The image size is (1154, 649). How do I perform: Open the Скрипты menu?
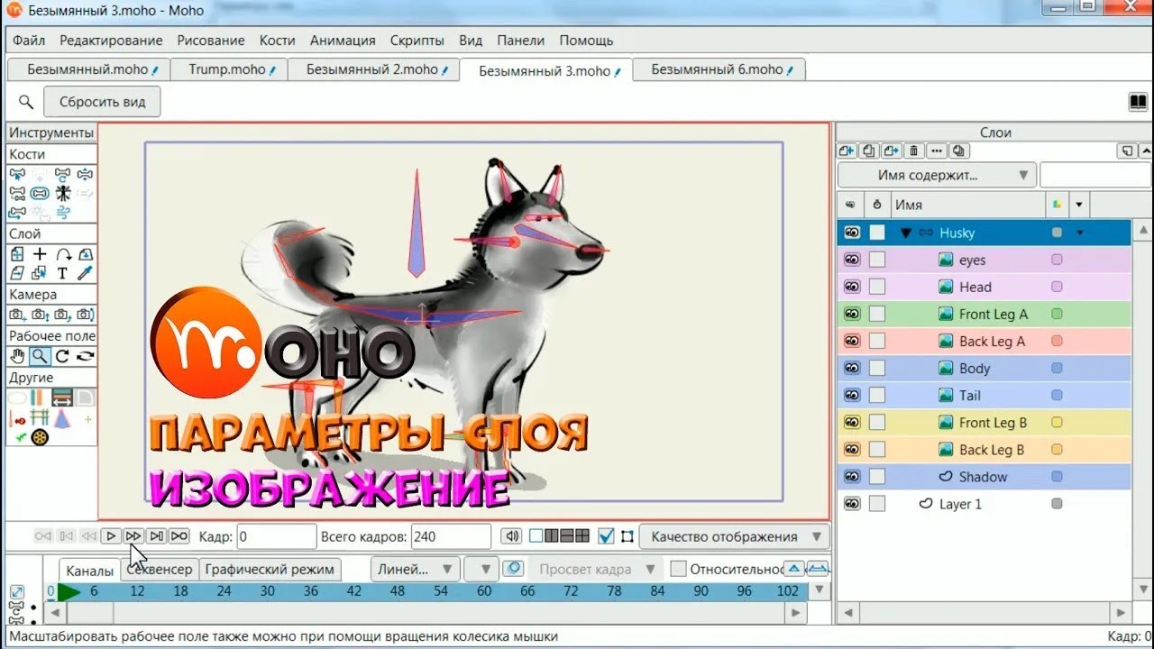(x=417, y=41)
